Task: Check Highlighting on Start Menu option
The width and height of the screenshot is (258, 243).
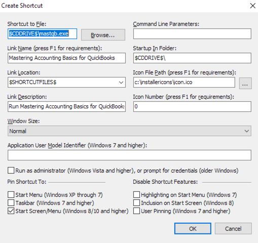Action: tap(136, 195)
